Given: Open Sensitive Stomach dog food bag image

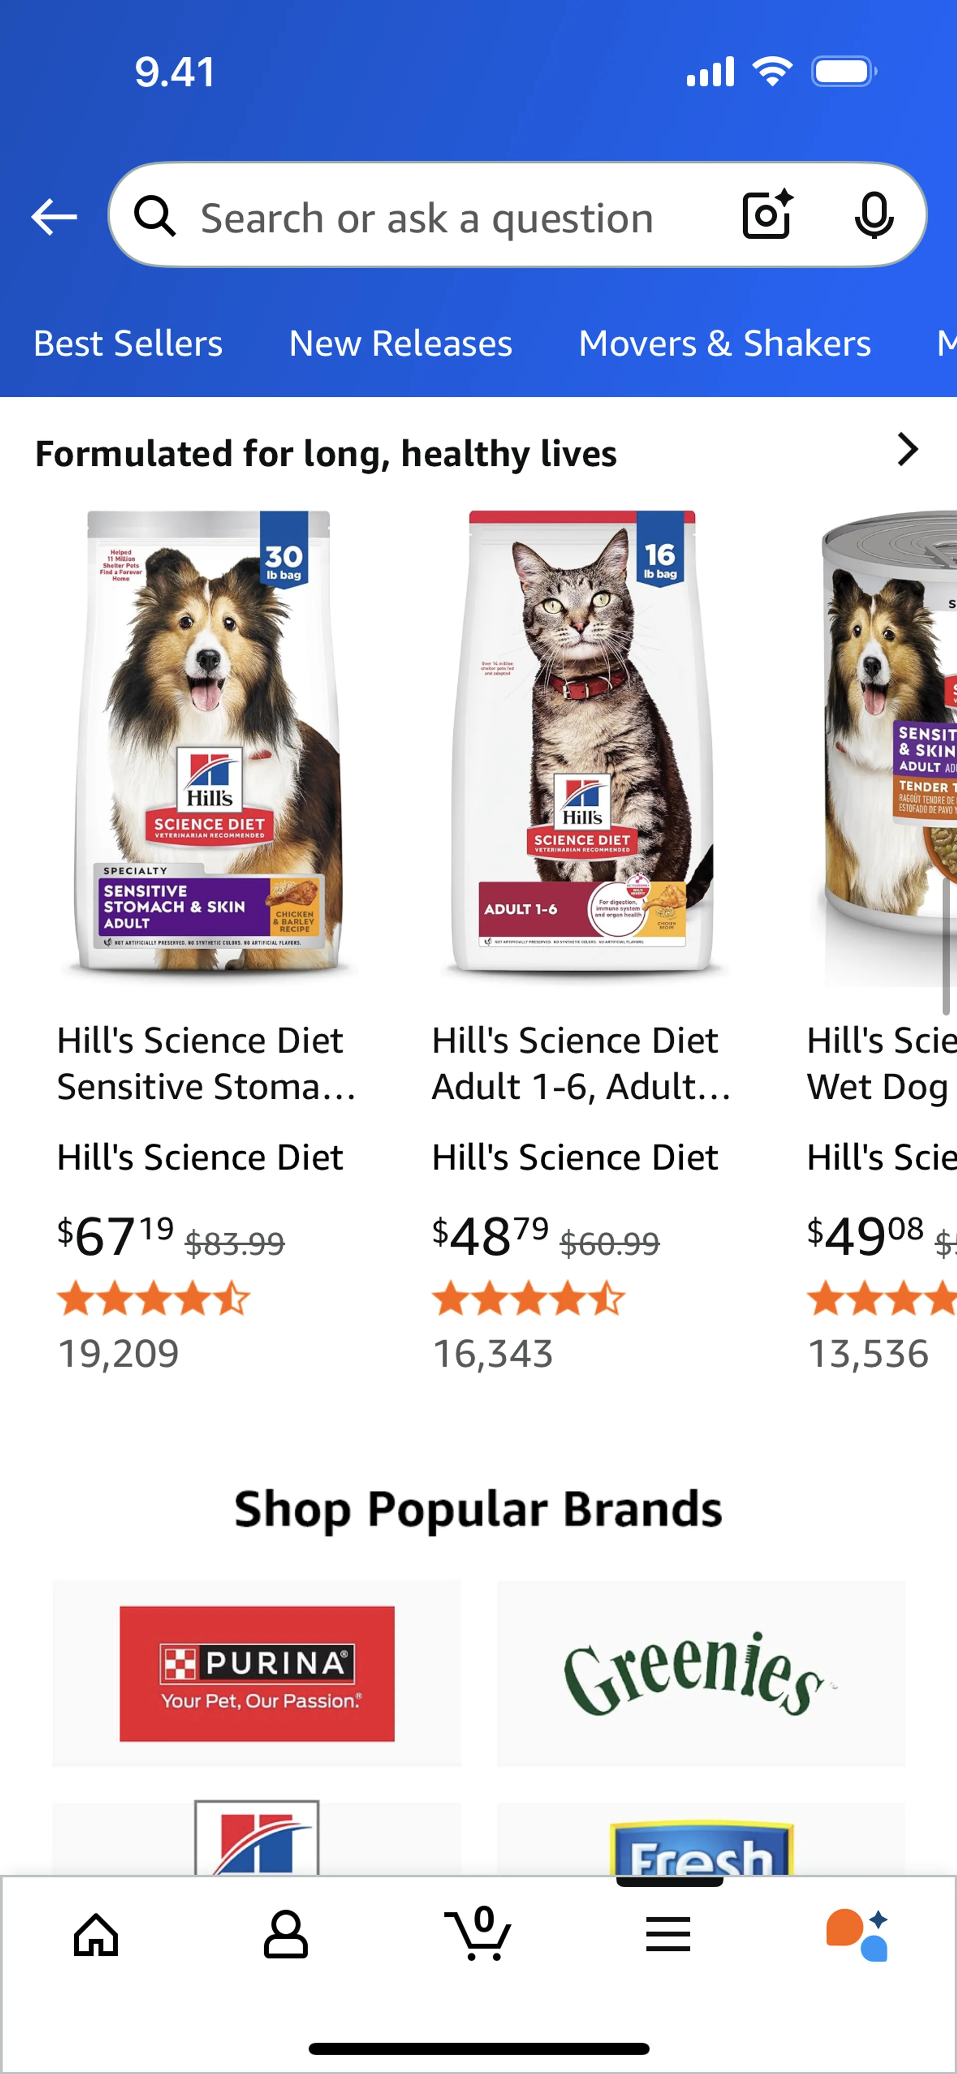Looking at the screenshot, I should point(208,742).
